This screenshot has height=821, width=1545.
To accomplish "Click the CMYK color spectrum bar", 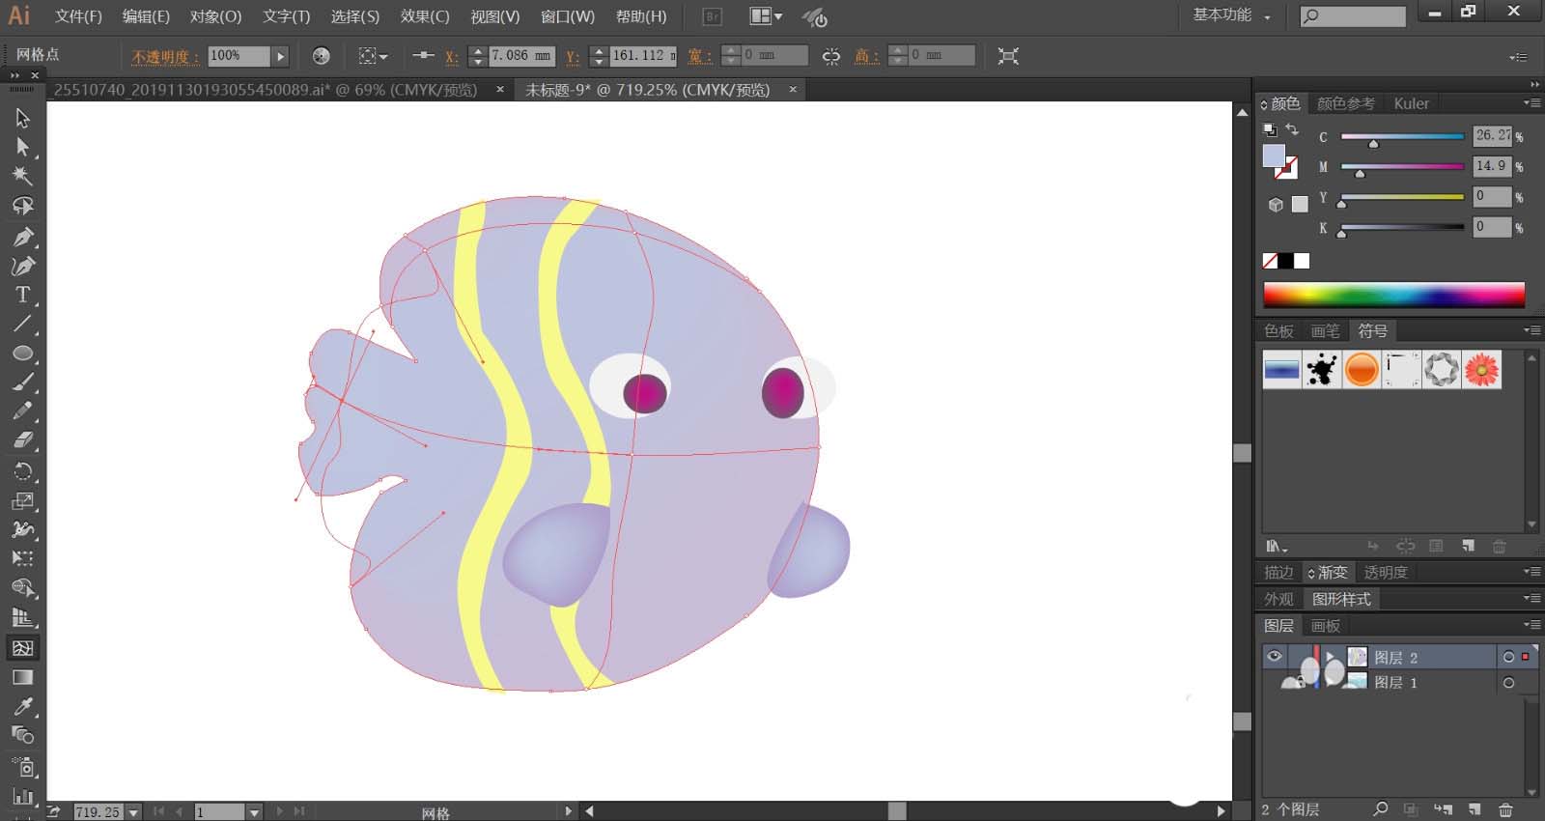I will coord(1393,295).
